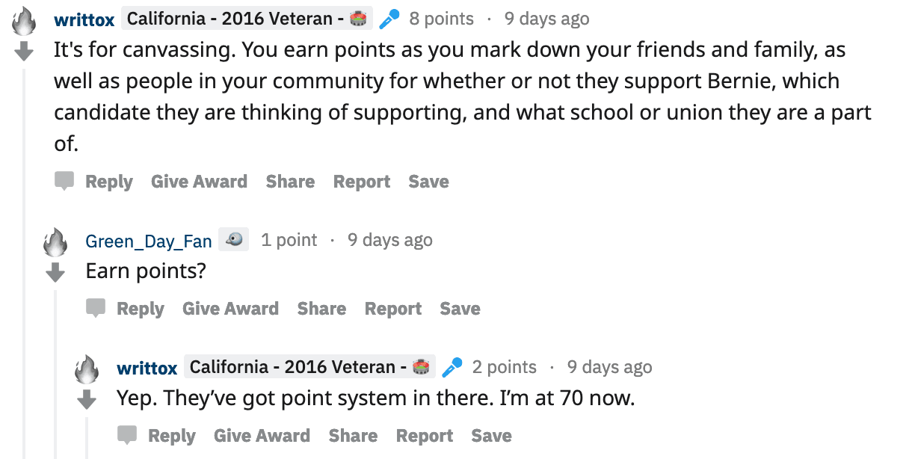915x459 pixels.
Task: Click the silver award icon next to Green_Day_Fan
Action: pyautogui.click(x=233, y=239)
